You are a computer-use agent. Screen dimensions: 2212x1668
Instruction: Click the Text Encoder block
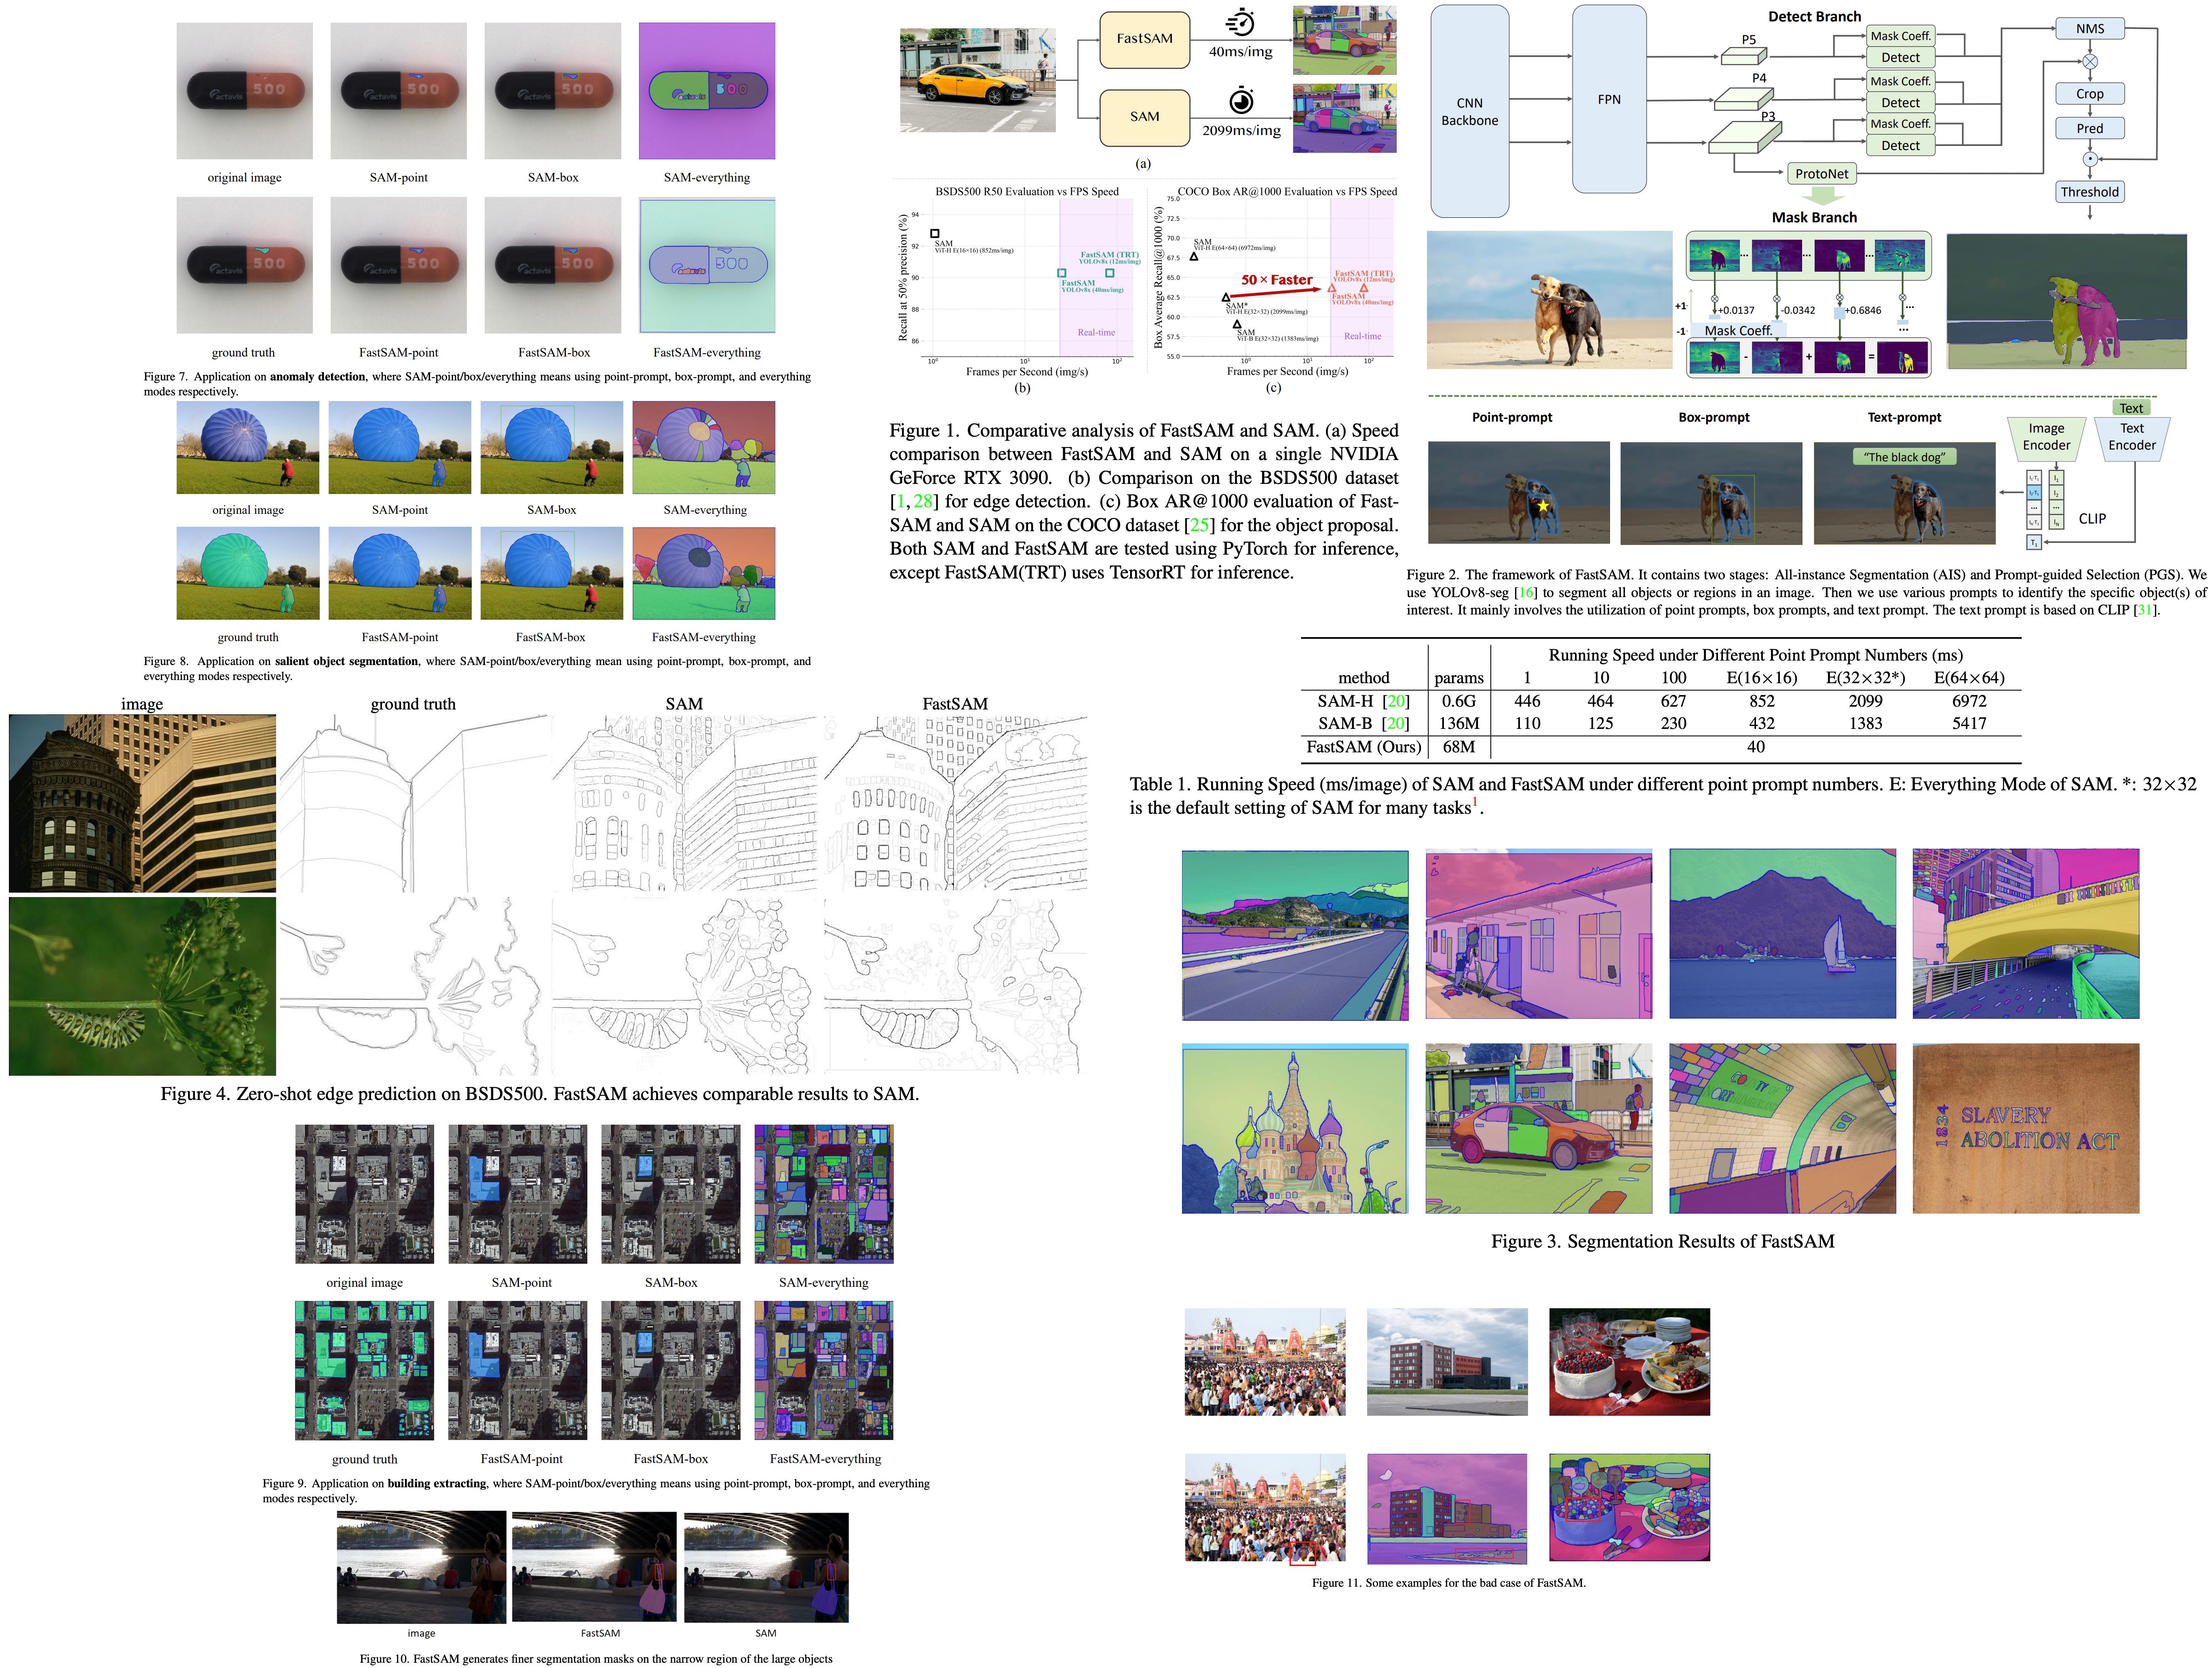click(2131, 437)
